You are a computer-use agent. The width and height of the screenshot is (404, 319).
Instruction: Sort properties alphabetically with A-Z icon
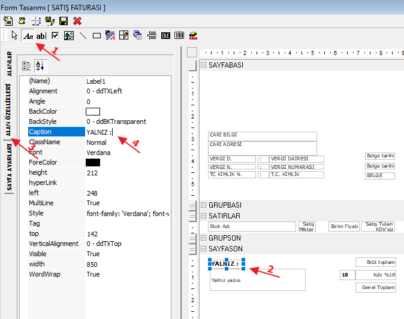pyautogui.click(x=40, y=66)
